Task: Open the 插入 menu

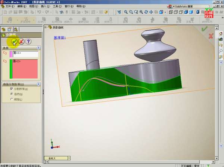Action: tap(44, 6)
